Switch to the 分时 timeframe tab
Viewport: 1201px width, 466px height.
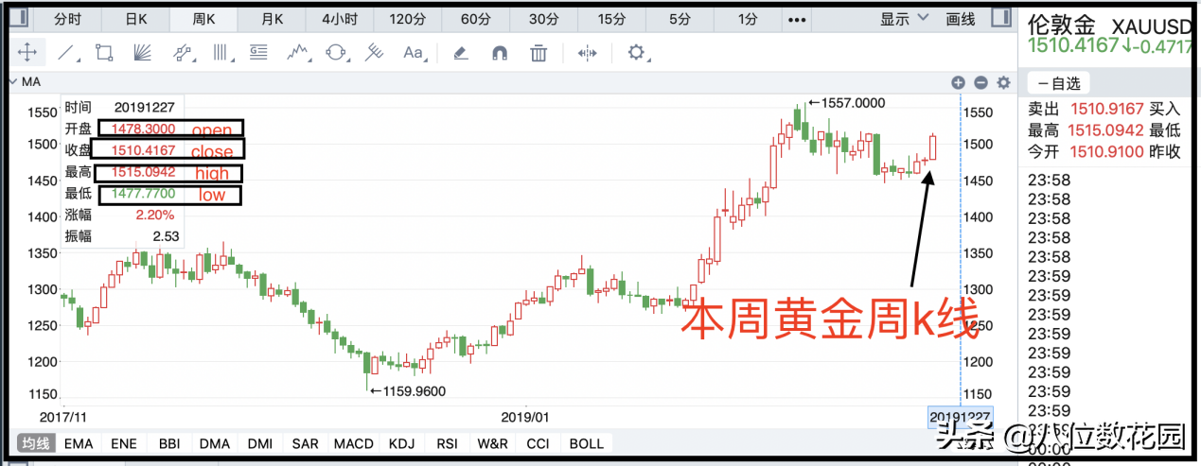coord(67,19)
